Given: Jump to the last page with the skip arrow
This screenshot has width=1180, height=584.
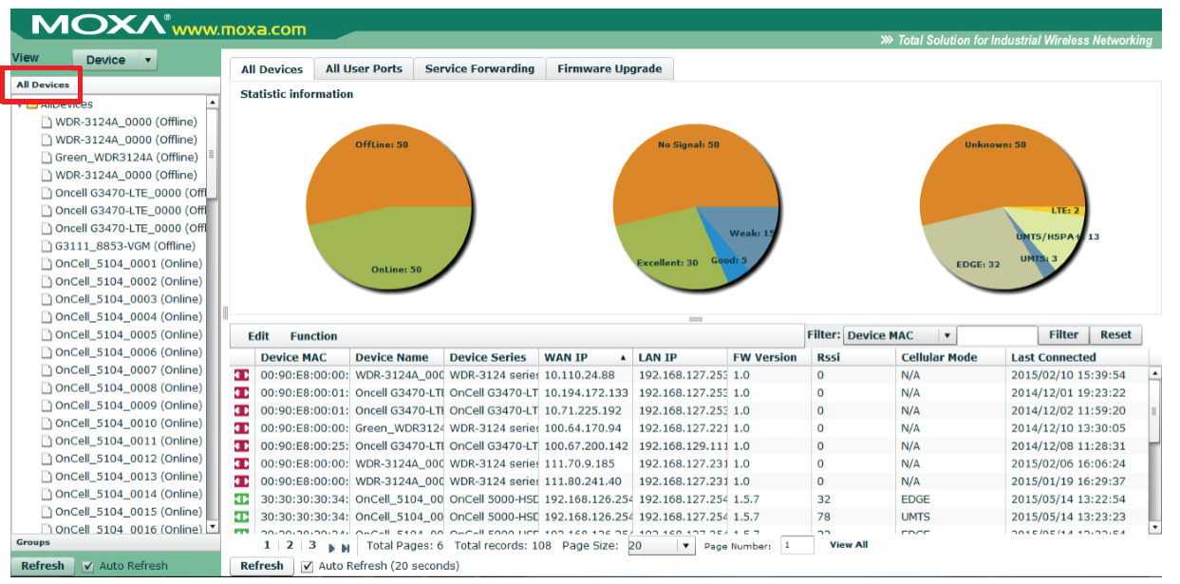Looking at the screenshot, I should tap(346, 548).
